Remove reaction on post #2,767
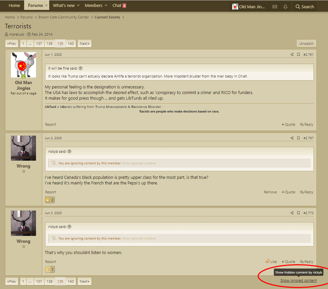 click(x=270, y=192)
